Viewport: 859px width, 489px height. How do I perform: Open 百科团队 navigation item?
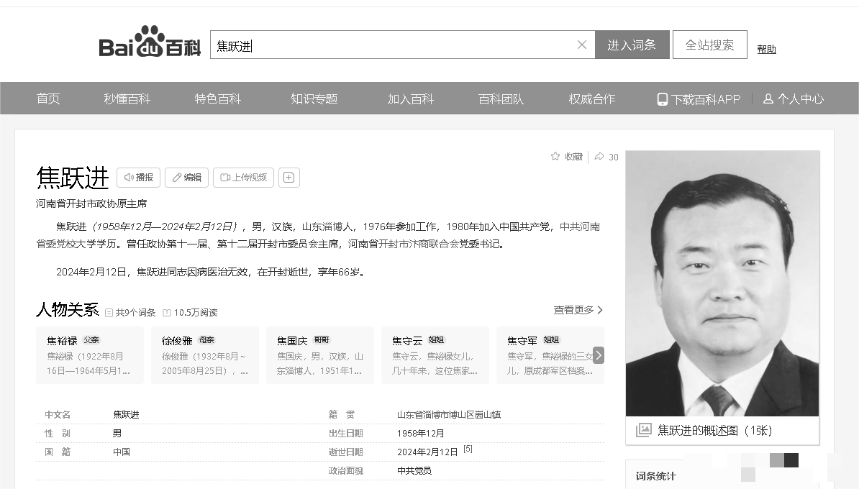point(501,99)
